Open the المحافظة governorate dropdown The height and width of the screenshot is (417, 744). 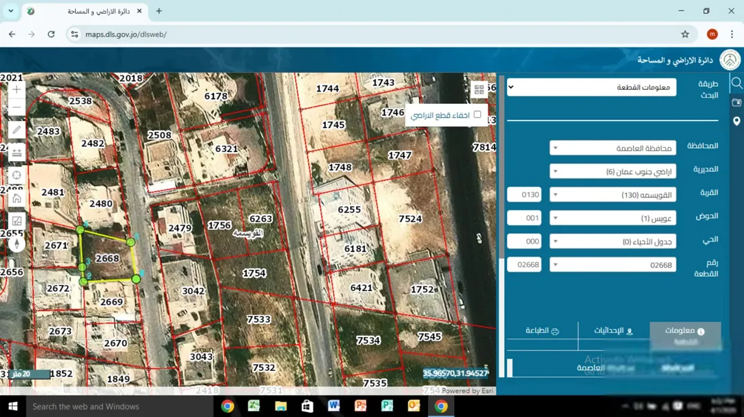612,149
